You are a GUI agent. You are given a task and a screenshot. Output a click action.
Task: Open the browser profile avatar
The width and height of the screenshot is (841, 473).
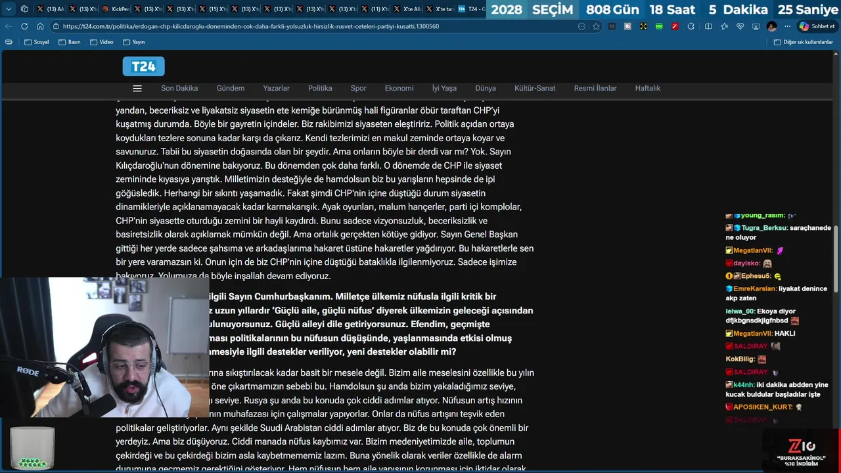tap(771, 26)
